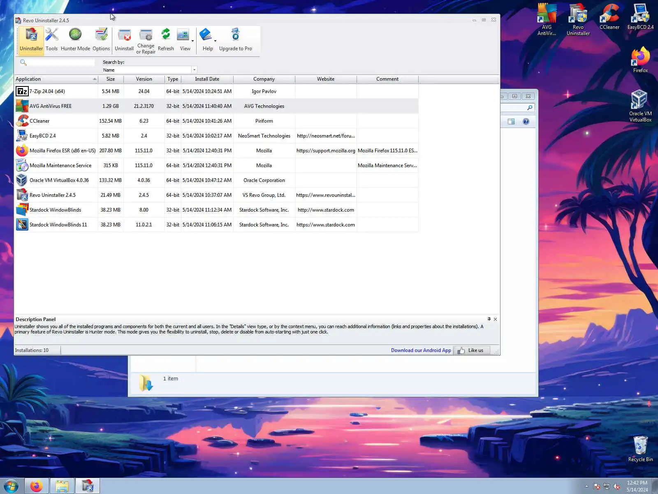Toggle the preview pane in Explorer window
The image size is (658, 494).
511,121
